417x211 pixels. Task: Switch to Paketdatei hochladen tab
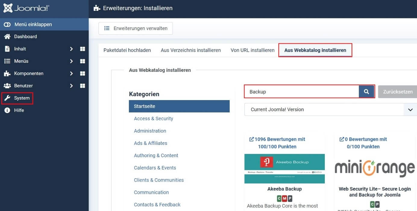point(127,50)
